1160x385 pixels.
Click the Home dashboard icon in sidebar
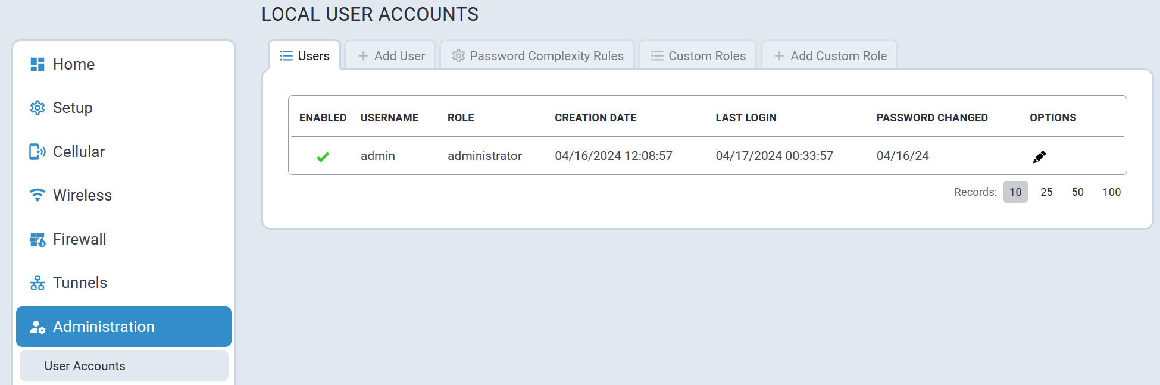pyautogui.click(x=37, y=64)
